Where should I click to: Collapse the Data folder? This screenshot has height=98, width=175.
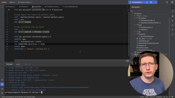pyautogui.click(x=135, y=25)
